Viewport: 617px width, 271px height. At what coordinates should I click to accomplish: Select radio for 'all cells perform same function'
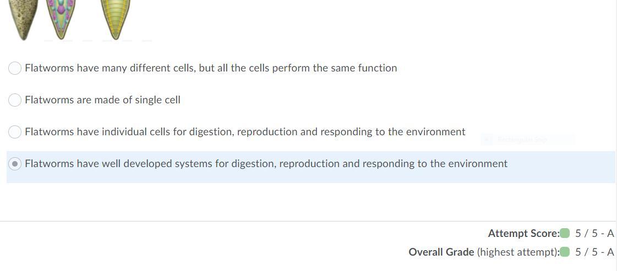[15, 68]
